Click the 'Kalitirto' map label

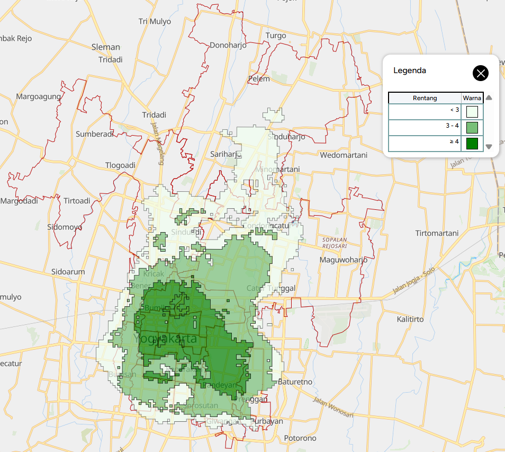coord(410,319)
